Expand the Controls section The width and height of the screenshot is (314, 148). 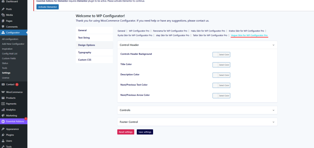[x=273, y=110]
